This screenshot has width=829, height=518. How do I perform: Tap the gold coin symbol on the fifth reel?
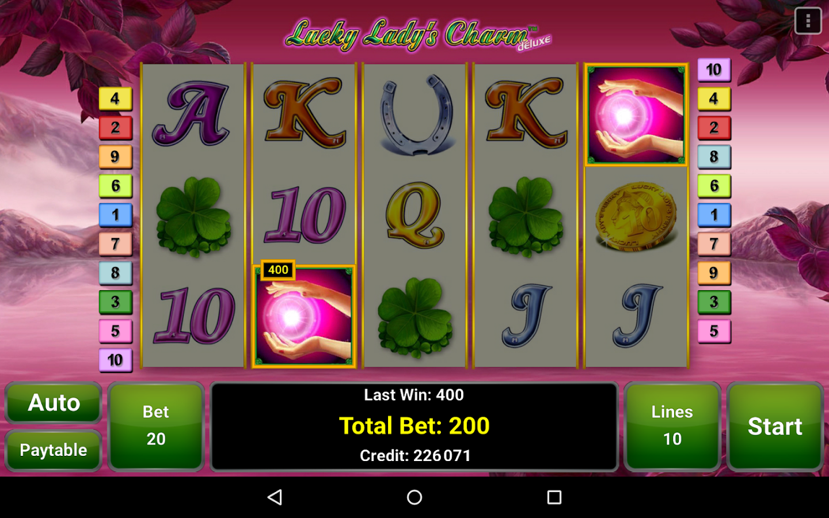point(636,216)
